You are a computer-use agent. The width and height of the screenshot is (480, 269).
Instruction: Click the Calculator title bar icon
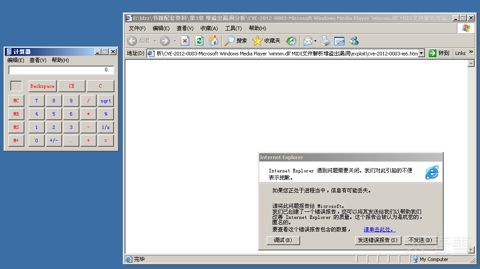coord(9,52)
